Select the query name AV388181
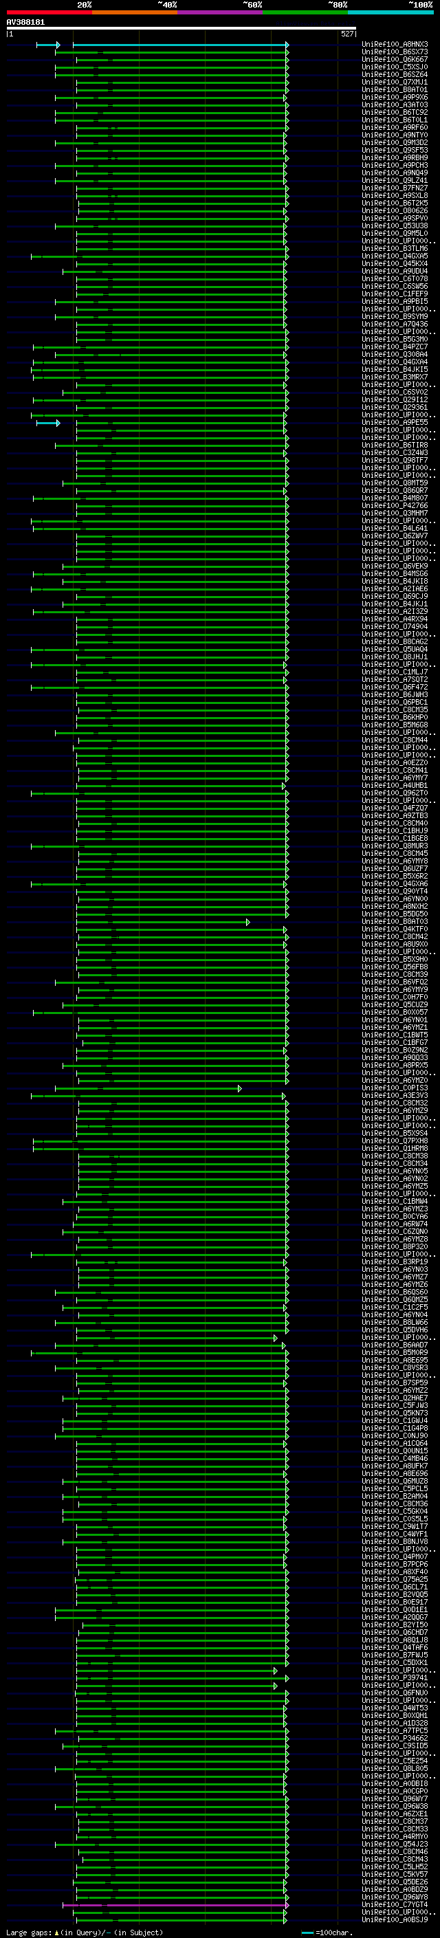 [x=25, y=23]
